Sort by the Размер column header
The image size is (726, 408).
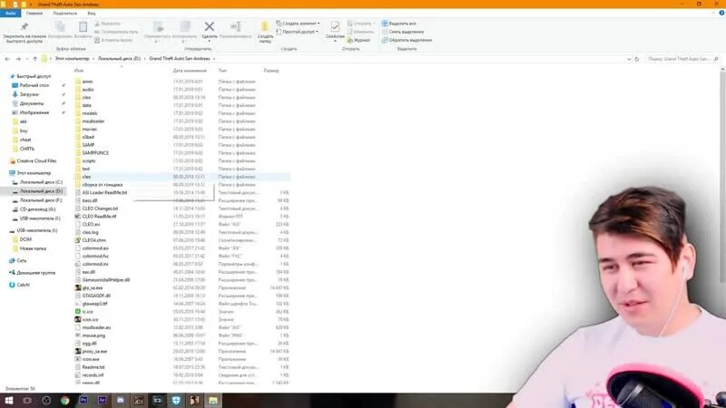click(x=271, y=71)
